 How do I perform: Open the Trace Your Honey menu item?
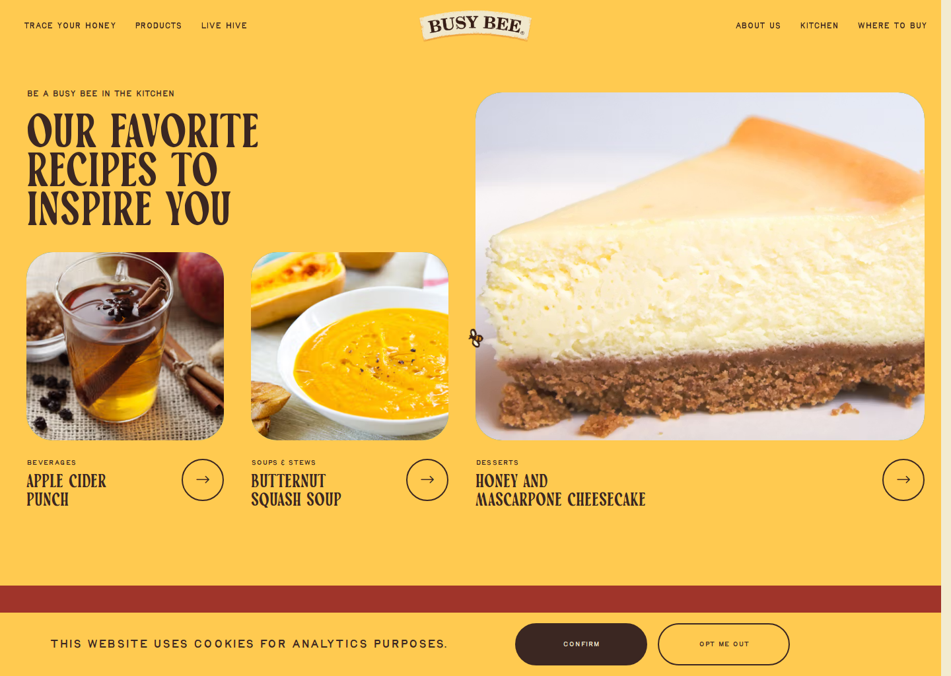70,26
